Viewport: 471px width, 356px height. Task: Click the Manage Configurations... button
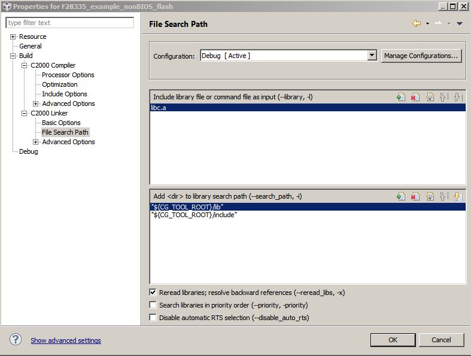click(421, 56)
